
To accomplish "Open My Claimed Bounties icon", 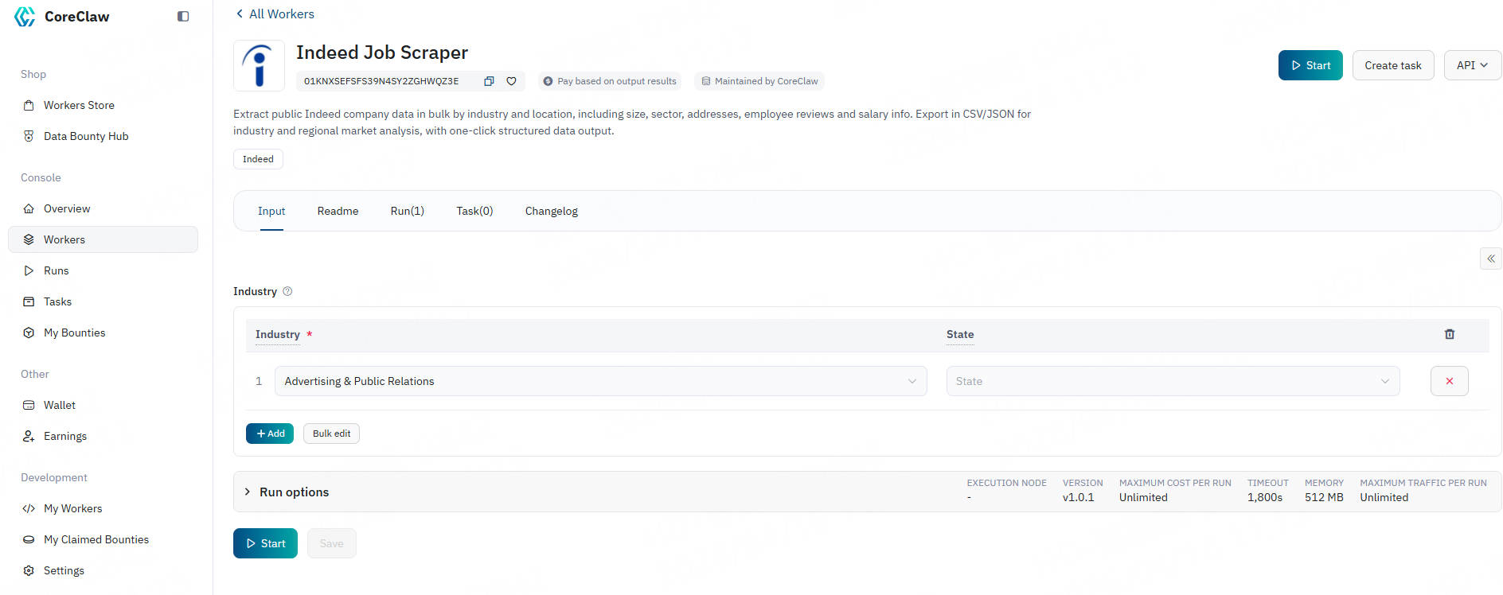I will (x=29, y=539).
